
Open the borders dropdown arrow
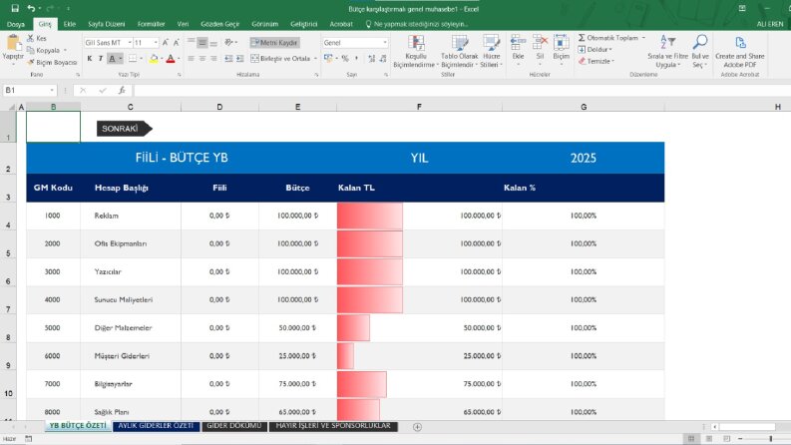pos(141,59)
